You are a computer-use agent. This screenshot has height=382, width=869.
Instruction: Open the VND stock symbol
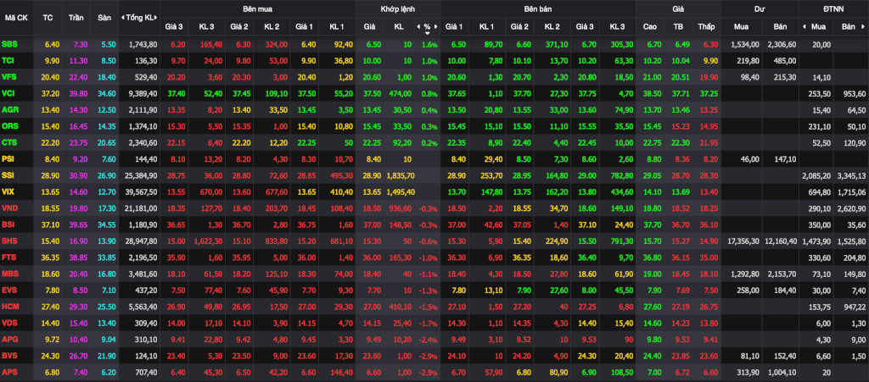pyautogui.click(x=9, y=208)
